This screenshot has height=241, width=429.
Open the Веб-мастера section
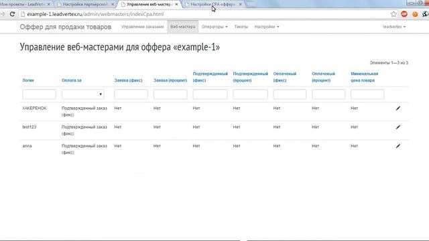[183, 27]
